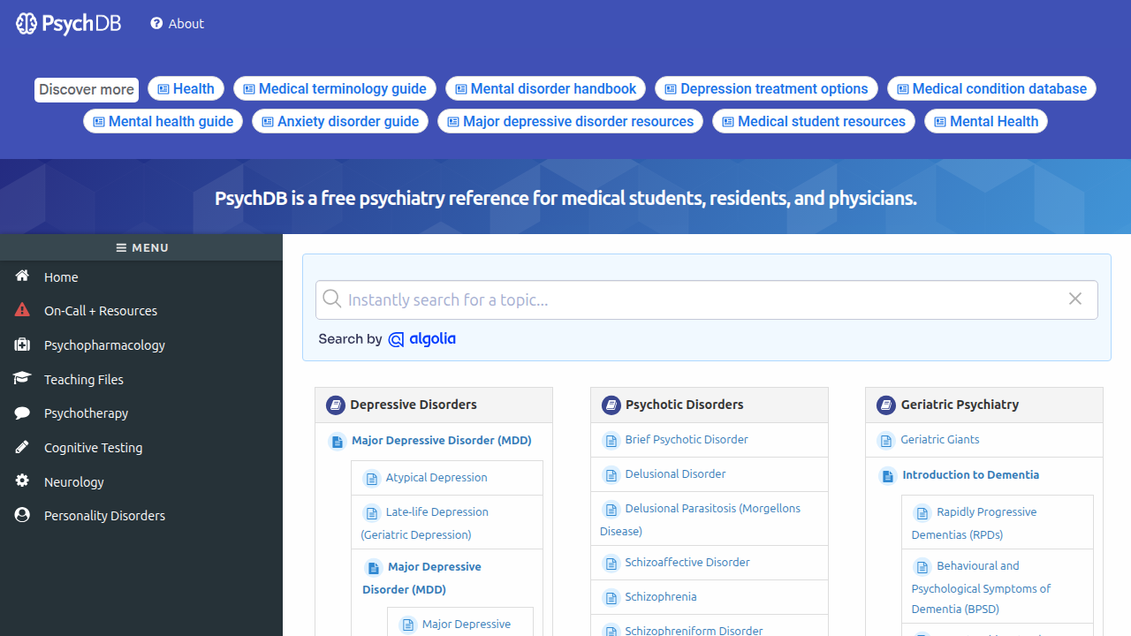Click the On-Call warning triangle icon
Image resolution: width=1131 pixels, height=636 pixels.
coord(22,310)
